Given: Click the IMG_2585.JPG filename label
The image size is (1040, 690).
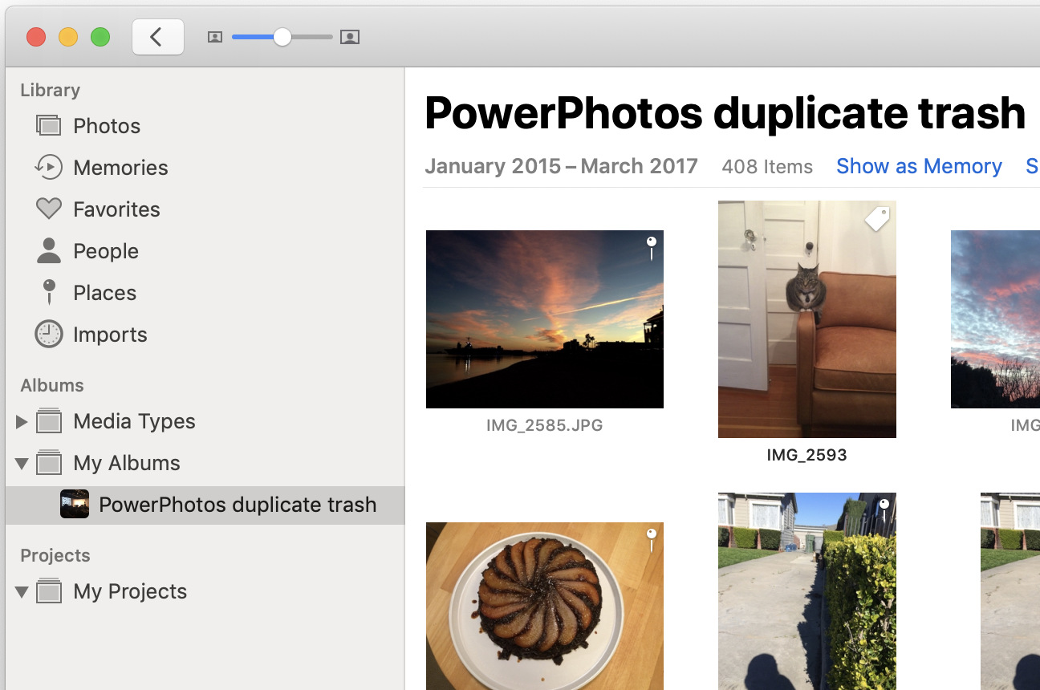Looking at the screenshot, I should tap(544, 425).
